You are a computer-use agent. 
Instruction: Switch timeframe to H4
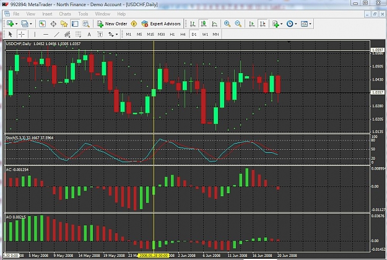(x=183, y=35)
